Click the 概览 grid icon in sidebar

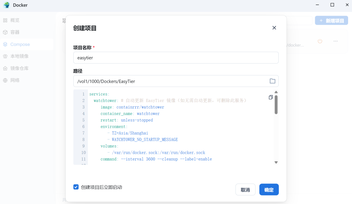(x=5, y=21)
